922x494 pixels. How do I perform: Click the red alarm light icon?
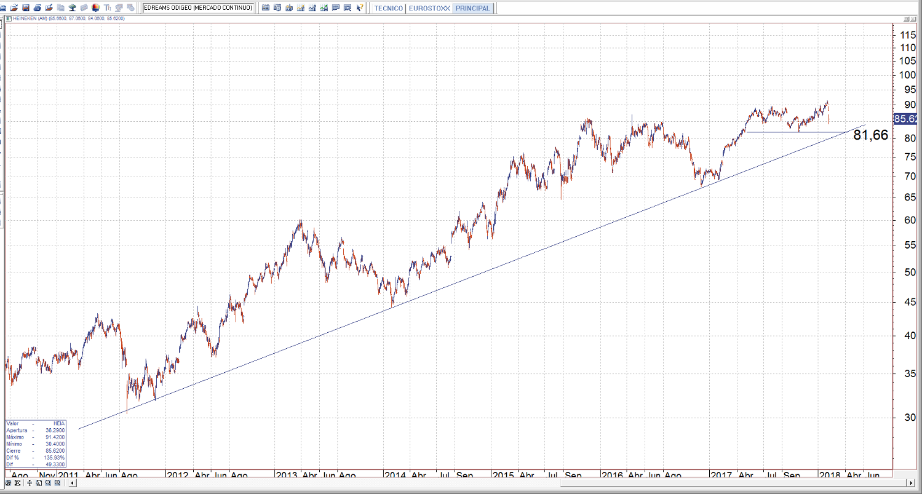[x=95, y=8]
